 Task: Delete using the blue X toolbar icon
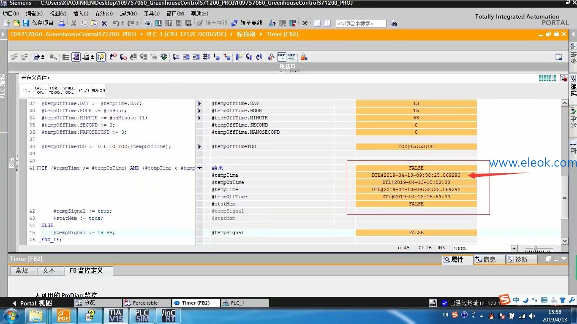coord(104,23)
